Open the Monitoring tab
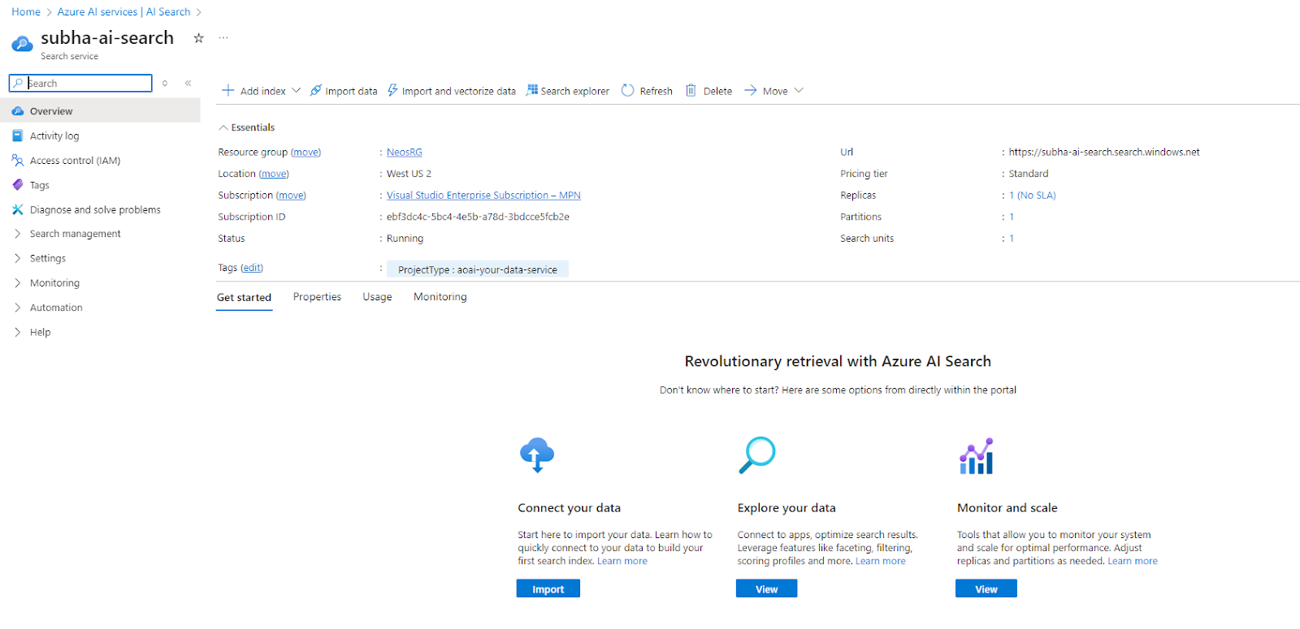1300x629 pixels. (440, 297)
